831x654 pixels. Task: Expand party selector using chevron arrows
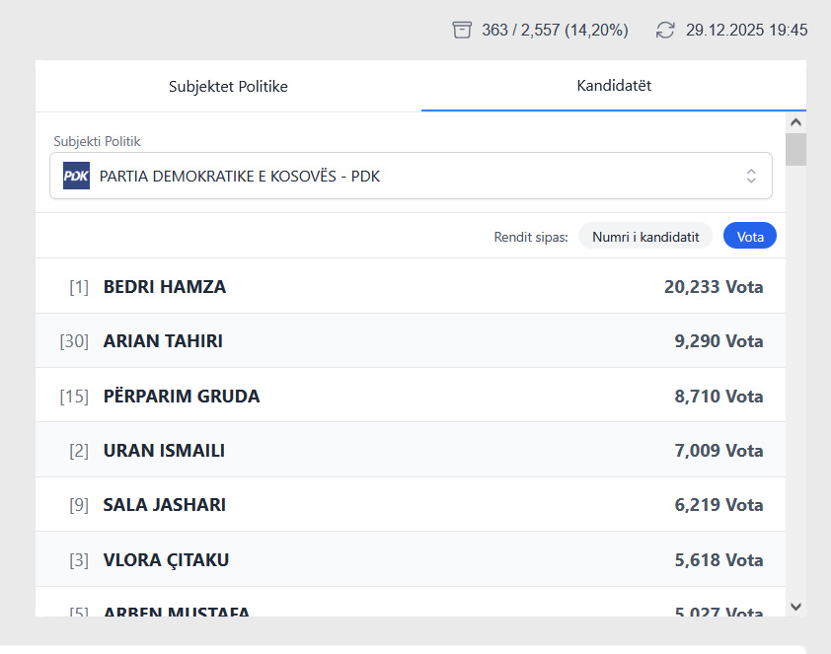pos(751,176)
